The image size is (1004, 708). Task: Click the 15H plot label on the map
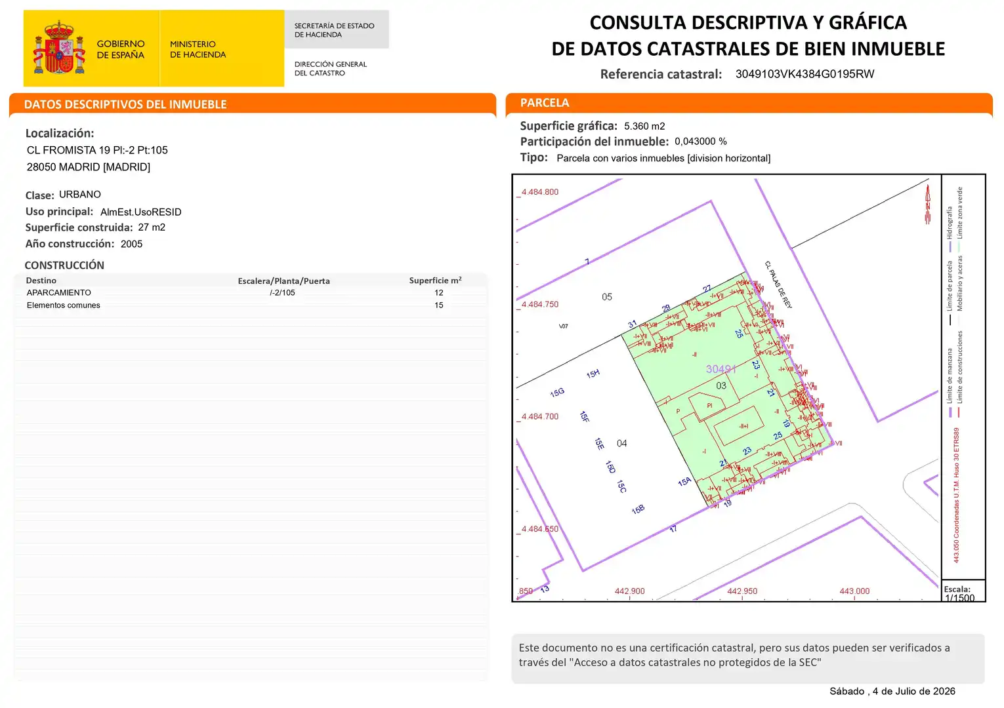pyautogui.click(x=593, y=374)
